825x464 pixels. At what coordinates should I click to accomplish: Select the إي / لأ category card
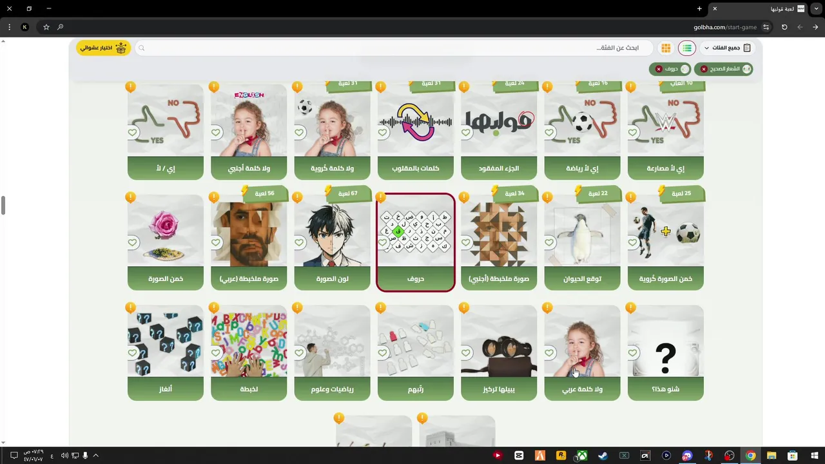[x=166, y=131]
